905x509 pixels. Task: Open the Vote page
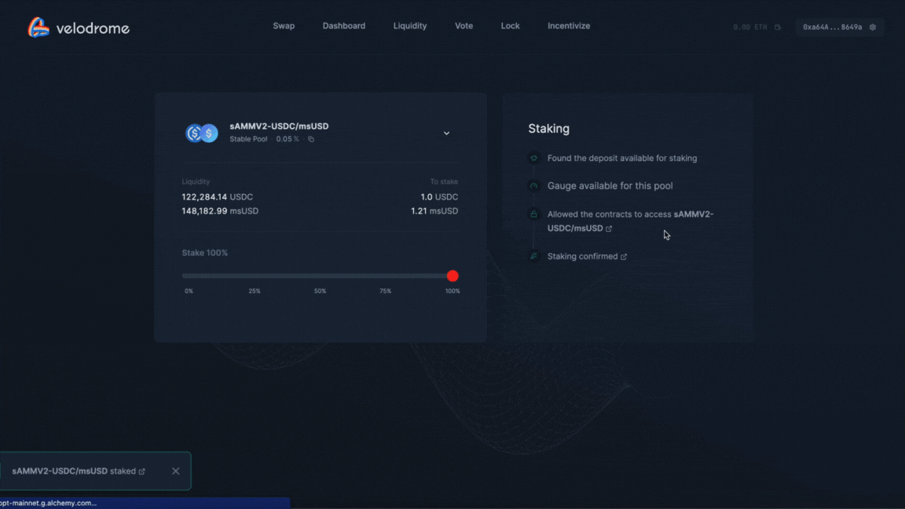coord(463,26)
